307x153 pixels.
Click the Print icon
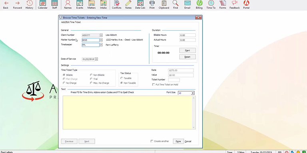coord(152,5)
